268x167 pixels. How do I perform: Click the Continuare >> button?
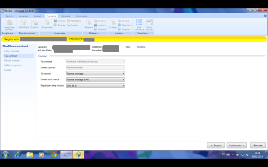[x=237, y=145]
